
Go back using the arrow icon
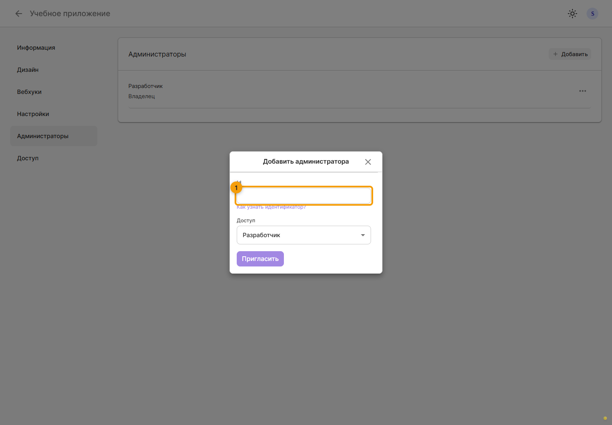click(x=19, y=14)
